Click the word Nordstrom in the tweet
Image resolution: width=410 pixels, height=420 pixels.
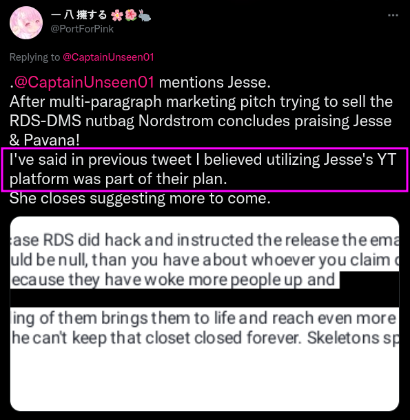[176, 121]
